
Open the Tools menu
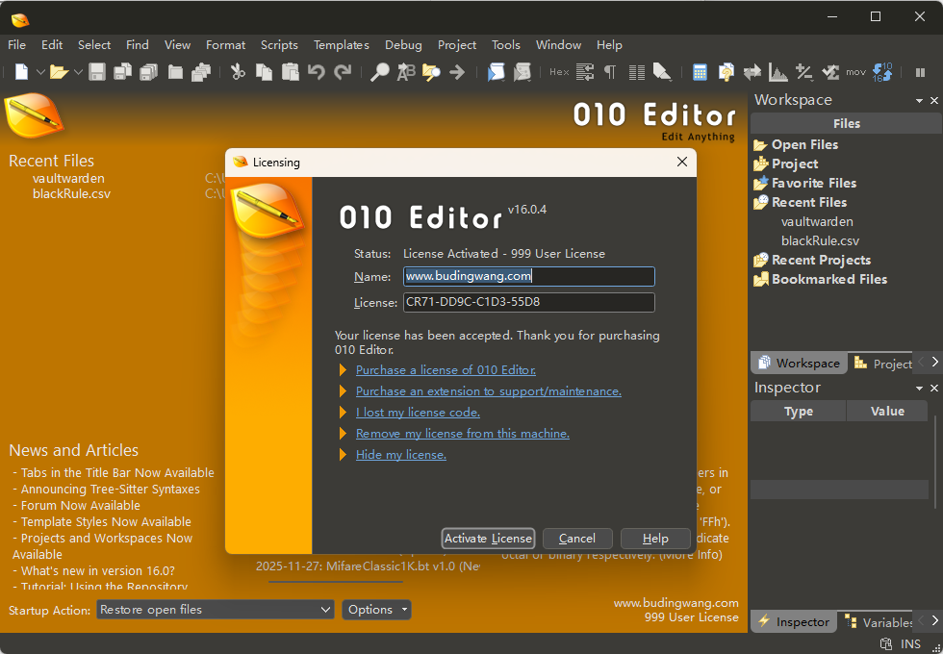click(x=506, y=45)
